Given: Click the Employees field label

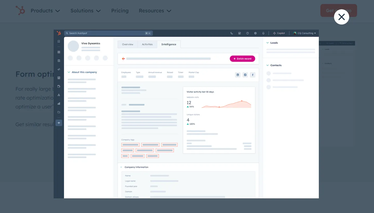Looking at the screenshot, I should pos(126,72).
